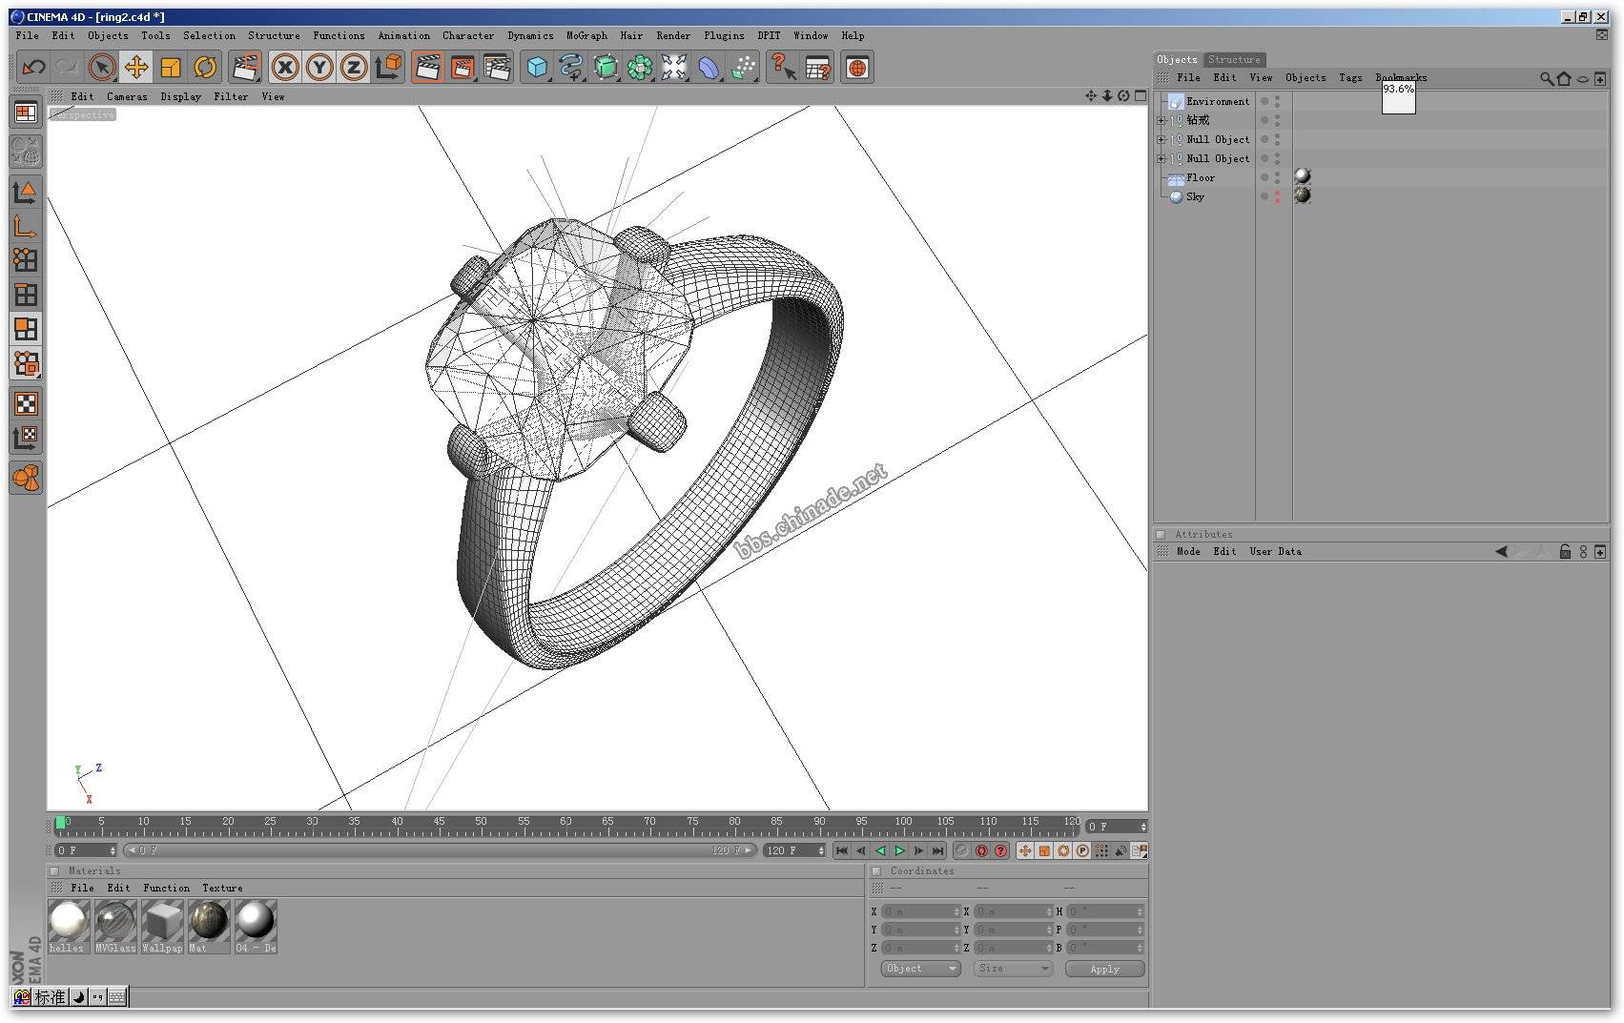
Task: Select the Scale tool
Action: 171,67
